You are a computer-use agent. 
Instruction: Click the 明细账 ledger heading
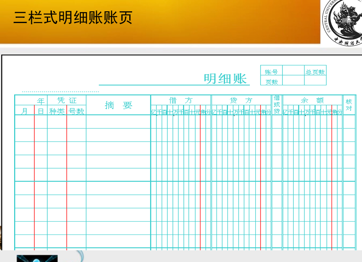(x=225, y=78)
